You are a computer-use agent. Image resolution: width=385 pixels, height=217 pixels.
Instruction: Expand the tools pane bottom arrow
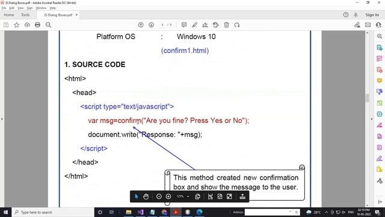pyautogui.click(x=380, y=202)
